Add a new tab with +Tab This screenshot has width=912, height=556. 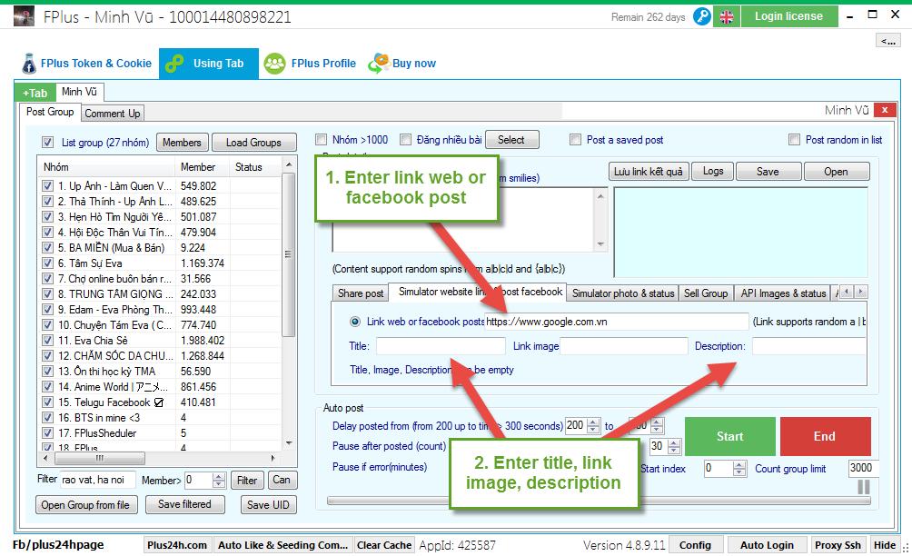click(x=35, y=93)
